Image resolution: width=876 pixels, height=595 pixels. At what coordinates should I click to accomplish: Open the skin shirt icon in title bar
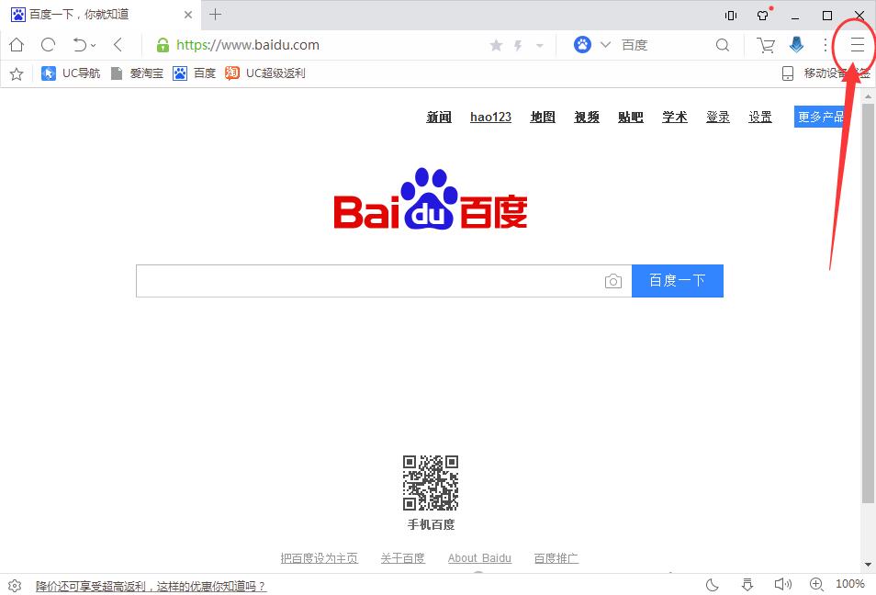763,15
